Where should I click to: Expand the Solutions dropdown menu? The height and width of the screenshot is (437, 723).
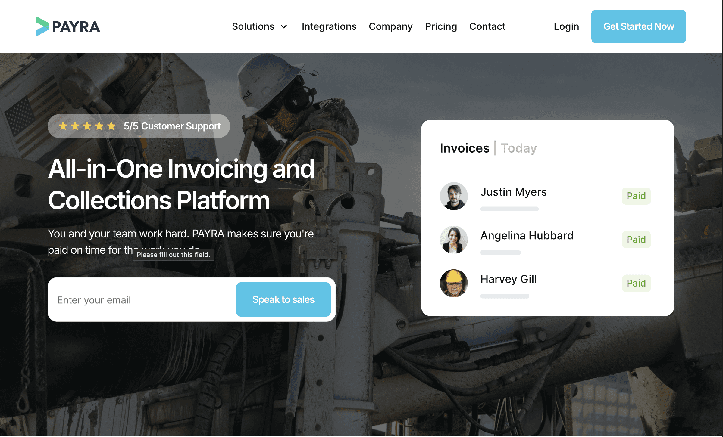click(x=260, y=26)
